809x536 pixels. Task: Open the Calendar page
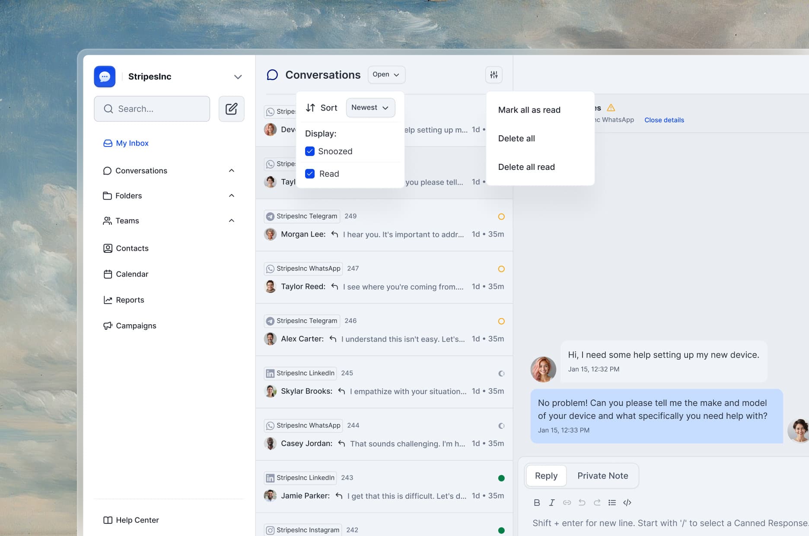(126, 274)
